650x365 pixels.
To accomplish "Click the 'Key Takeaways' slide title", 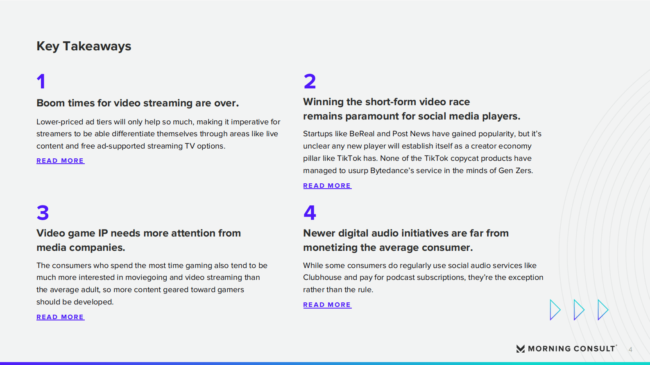I will tap(84, 46).
